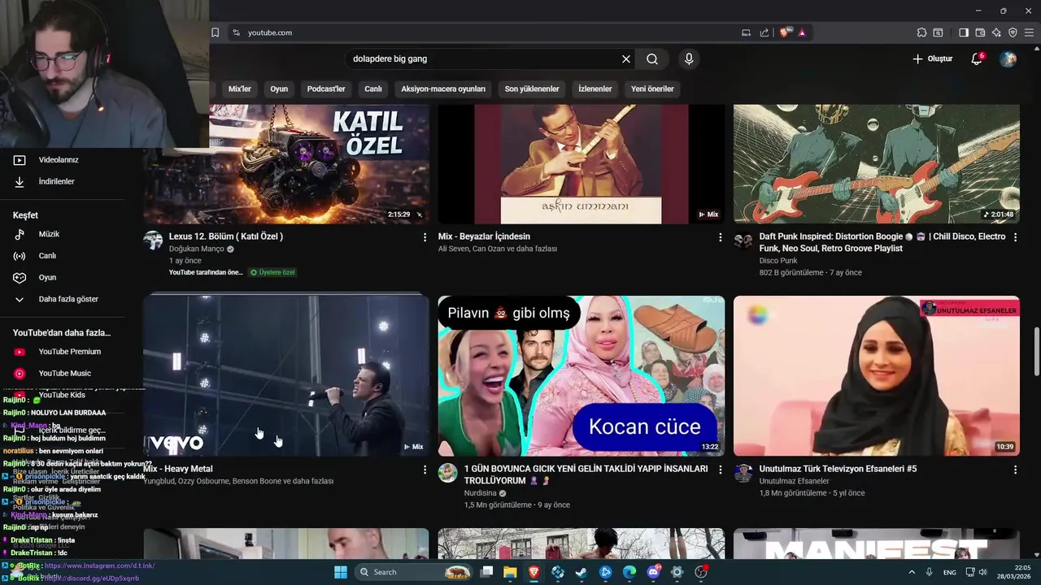Show hidden system tray icons

pos(912,572)
